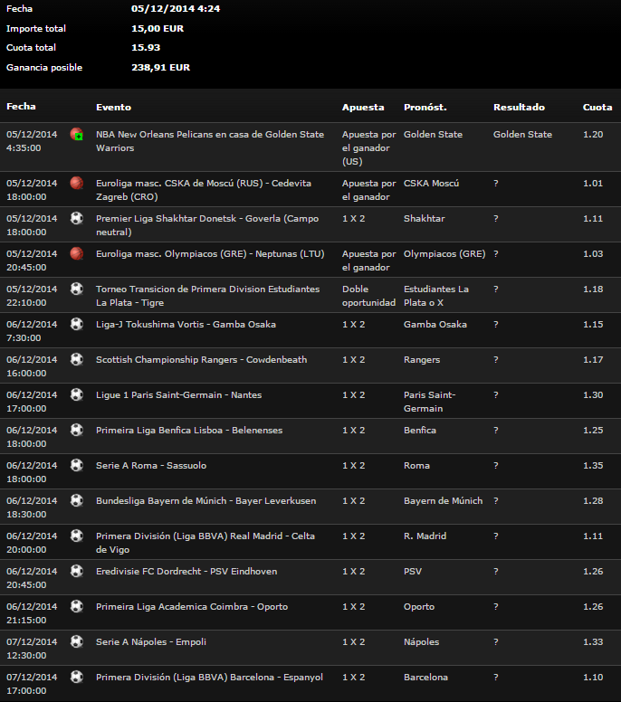Click soccer ball icon for Academica Coimbra - Oporto
This screenshot has width=621, height=702.
(77, 606)
